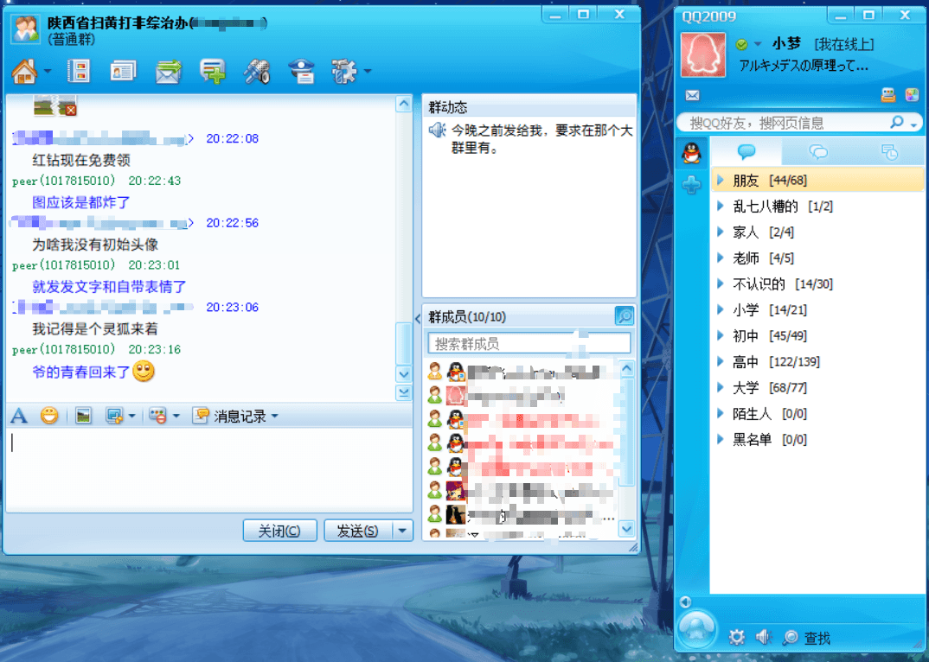Screen dimensions: 929x662
Task: Open the group home icon in toolbar
Action: coord(24,72)
